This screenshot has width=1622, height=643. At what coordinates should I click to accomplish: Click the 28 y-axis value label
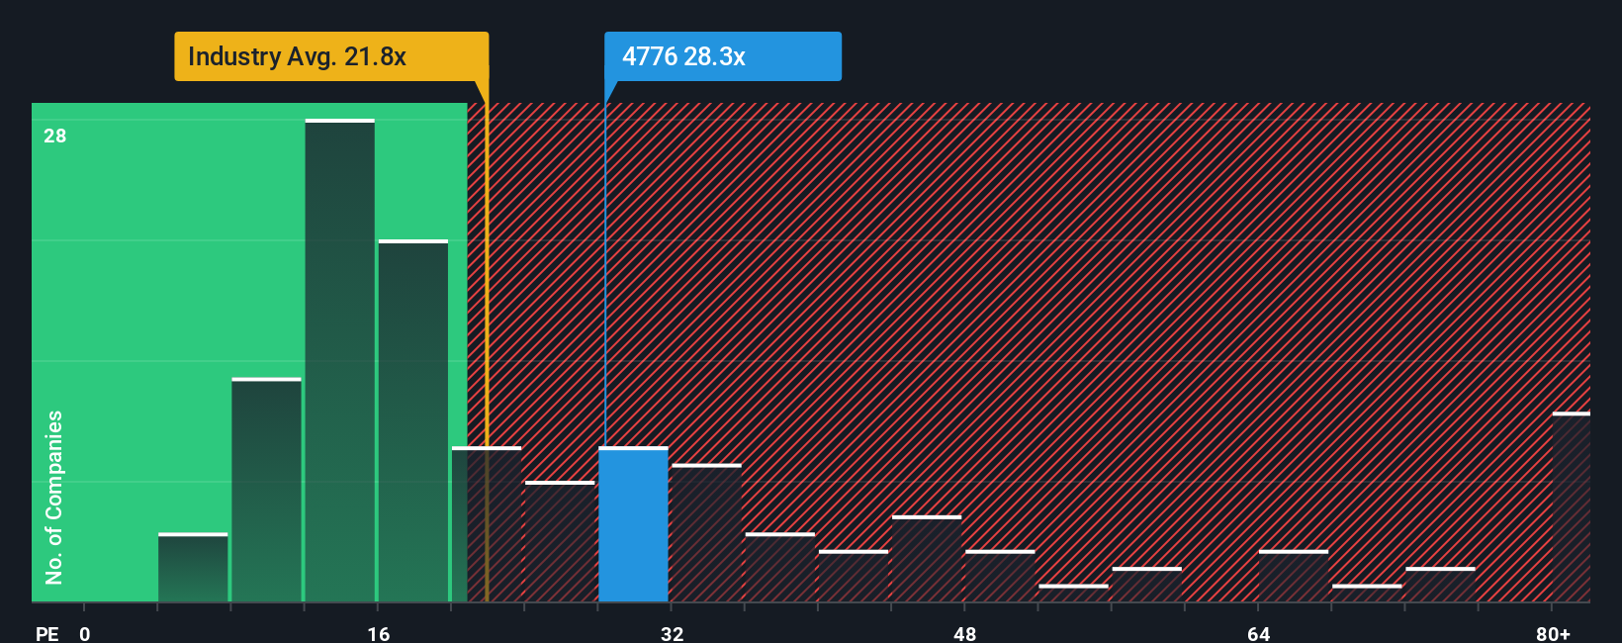click(x=55, y=136)
